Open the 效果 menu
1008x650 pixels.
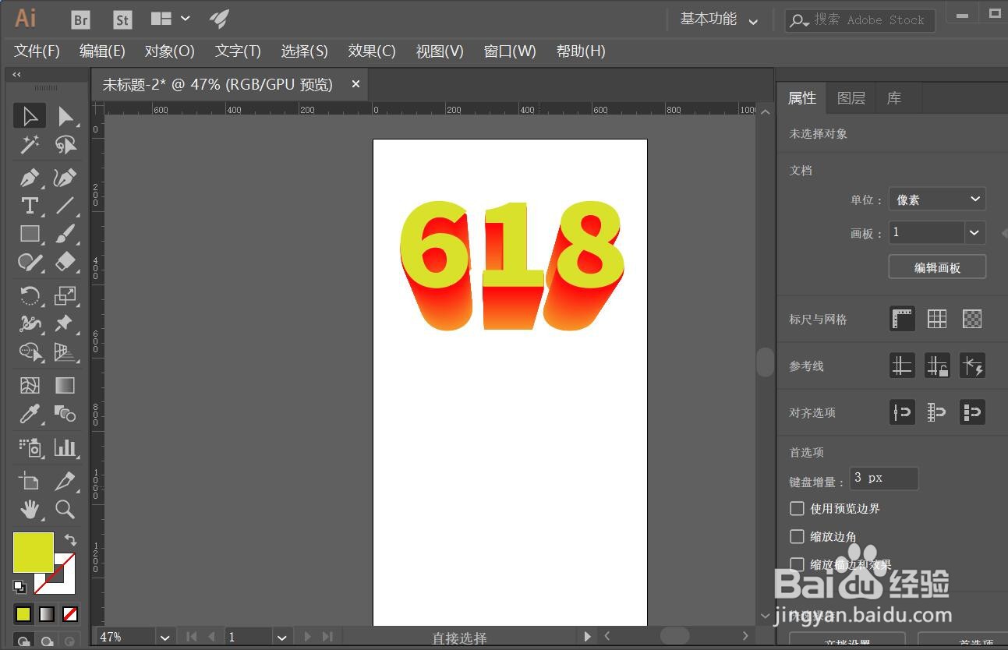pos(372,51)
